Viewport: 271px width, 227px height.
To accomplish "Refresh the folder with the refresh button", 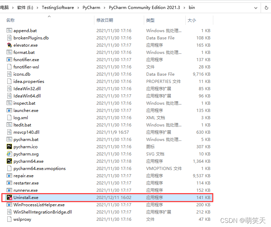I will pos(266,8).
